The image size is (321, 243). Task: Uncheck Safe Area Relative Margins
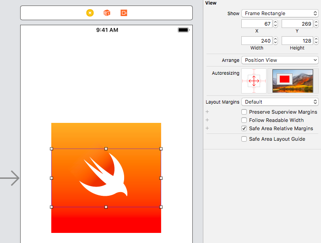[244, 128]
